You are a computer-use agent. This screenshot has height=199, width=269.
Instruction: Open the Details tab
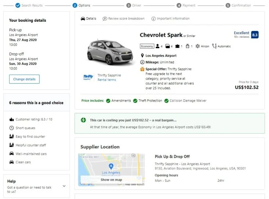pyautogui.click(x=88, y=18)
